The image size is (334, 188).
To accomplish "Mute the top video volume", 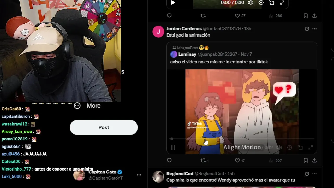I will pos(250,3).
